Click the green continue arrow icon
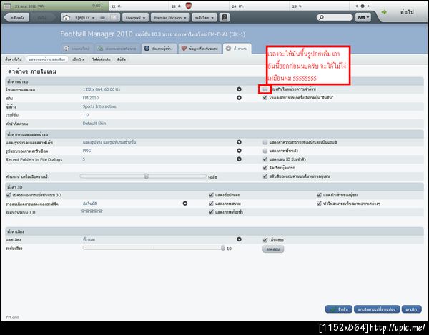This screenshot has width=429, height=335. (x=384, y=12)
